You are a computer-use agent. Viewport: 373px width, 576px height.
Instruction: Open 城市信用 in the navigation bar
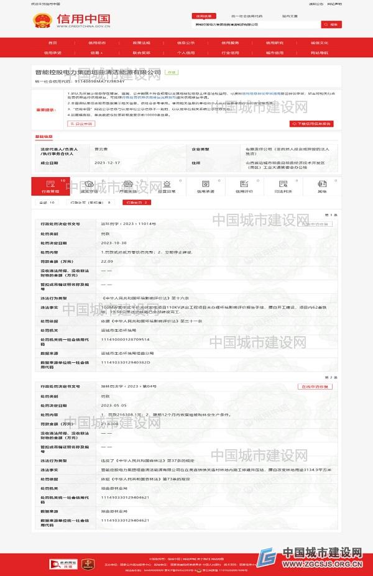pos(275,53)
